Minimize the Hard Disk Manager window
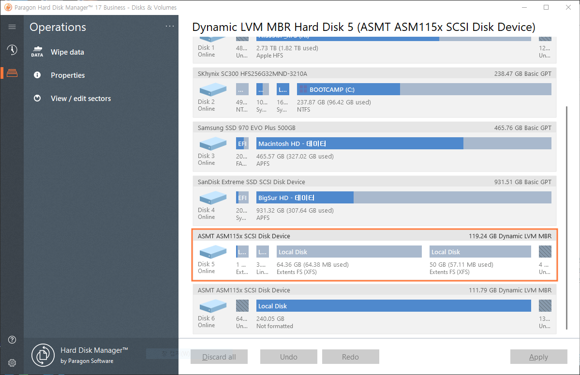This screenshot has width=580, height=375. 524,7
